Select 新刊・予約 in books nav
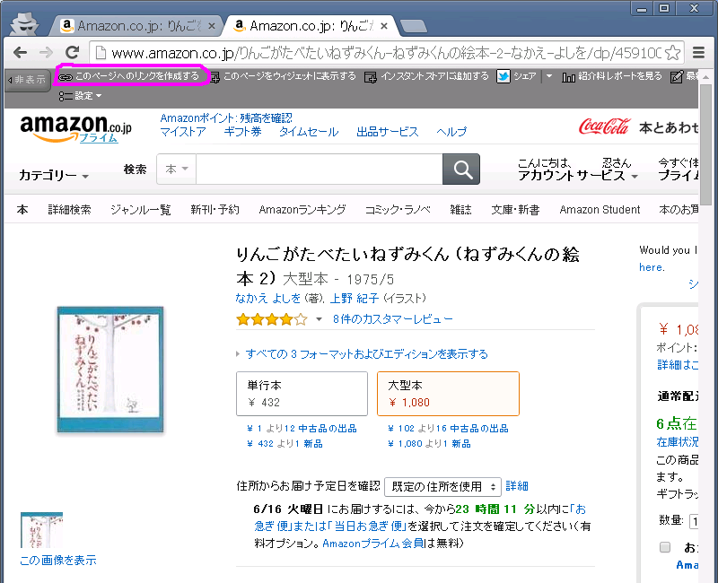The image size is (718, 583). click(215, 210)
